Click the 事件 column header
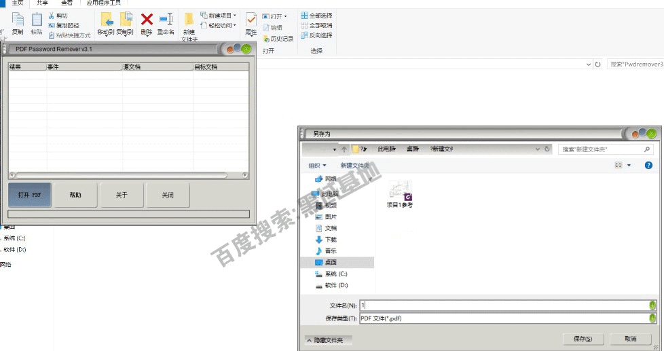Image resolution: width=664 pixels, height=351 pixels. pyautogui.click(x=84, y=67)
